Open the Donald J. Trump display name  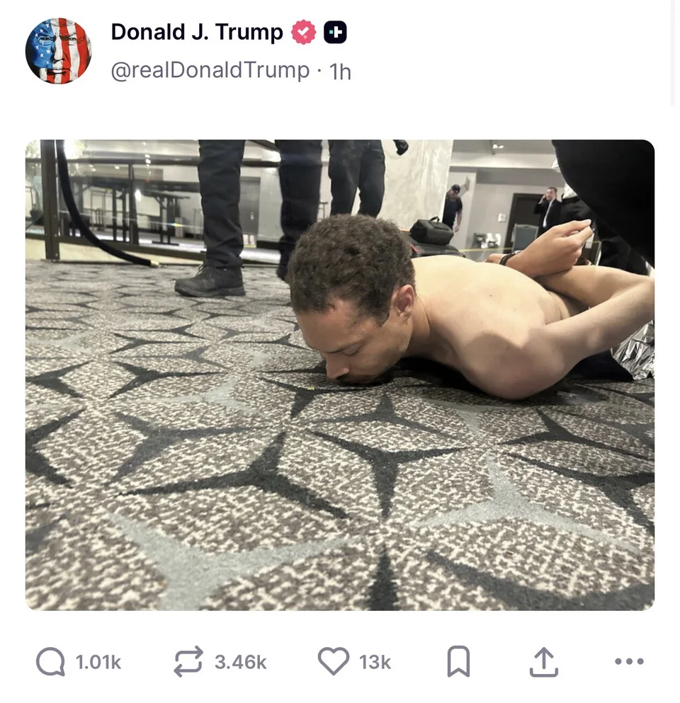(x=197, y=32)
